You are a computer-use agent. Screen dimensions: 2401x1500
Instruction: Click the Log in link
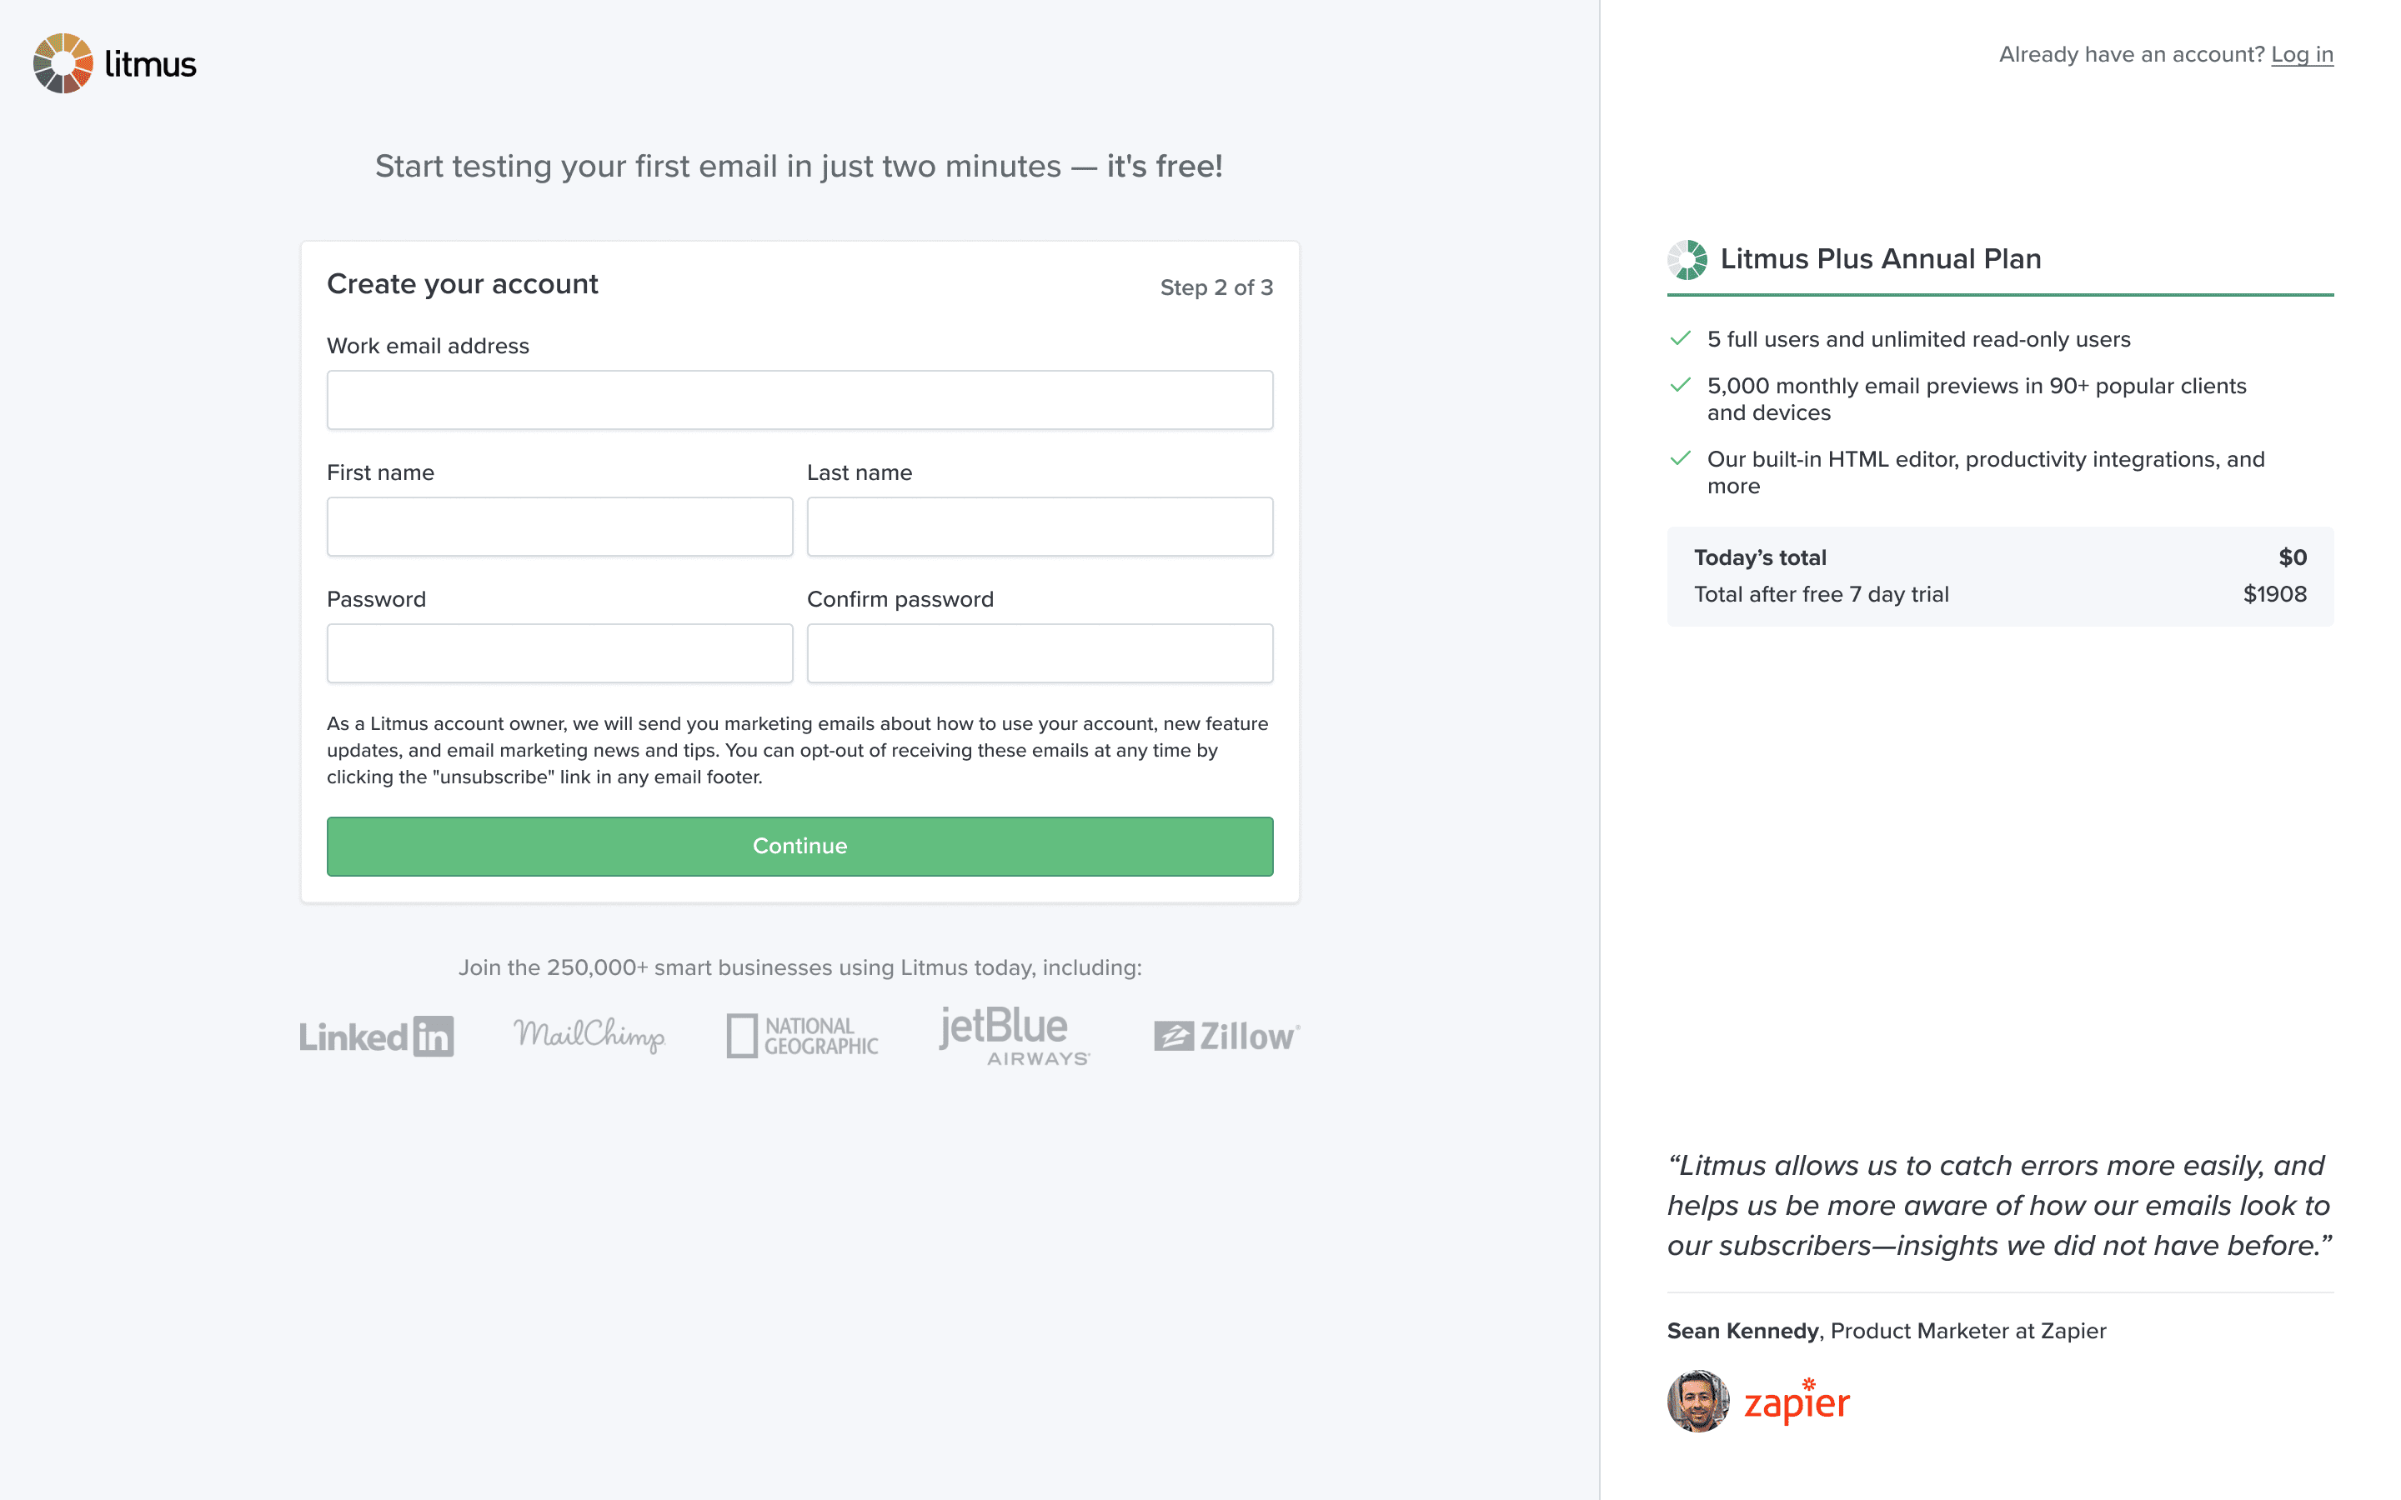[2302, 54]
